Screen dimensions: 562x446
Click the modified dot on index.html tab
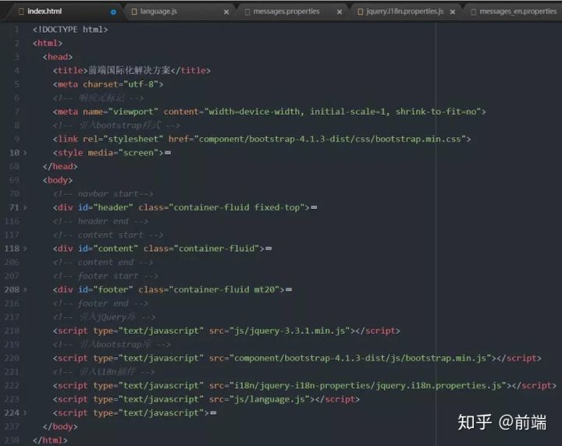[x=113, y=12]
